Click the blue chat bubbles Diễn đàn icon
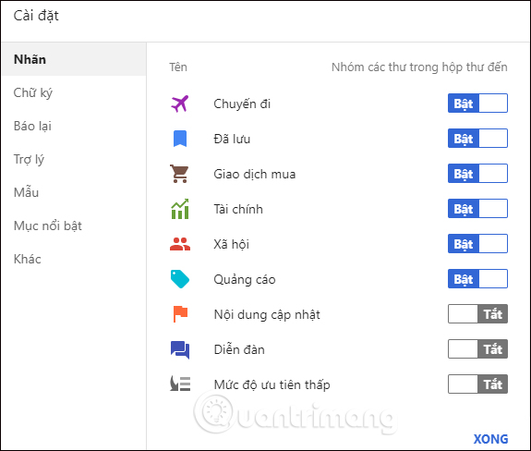Screen dimensions: 531x451 tap(180, 349)
